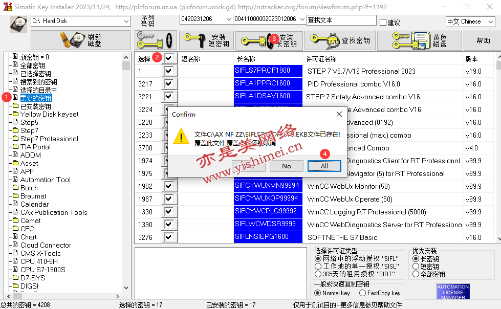Select the CPU S7-1500S tree item
This screenshot has width=501, height=309.
coord(43,270)
